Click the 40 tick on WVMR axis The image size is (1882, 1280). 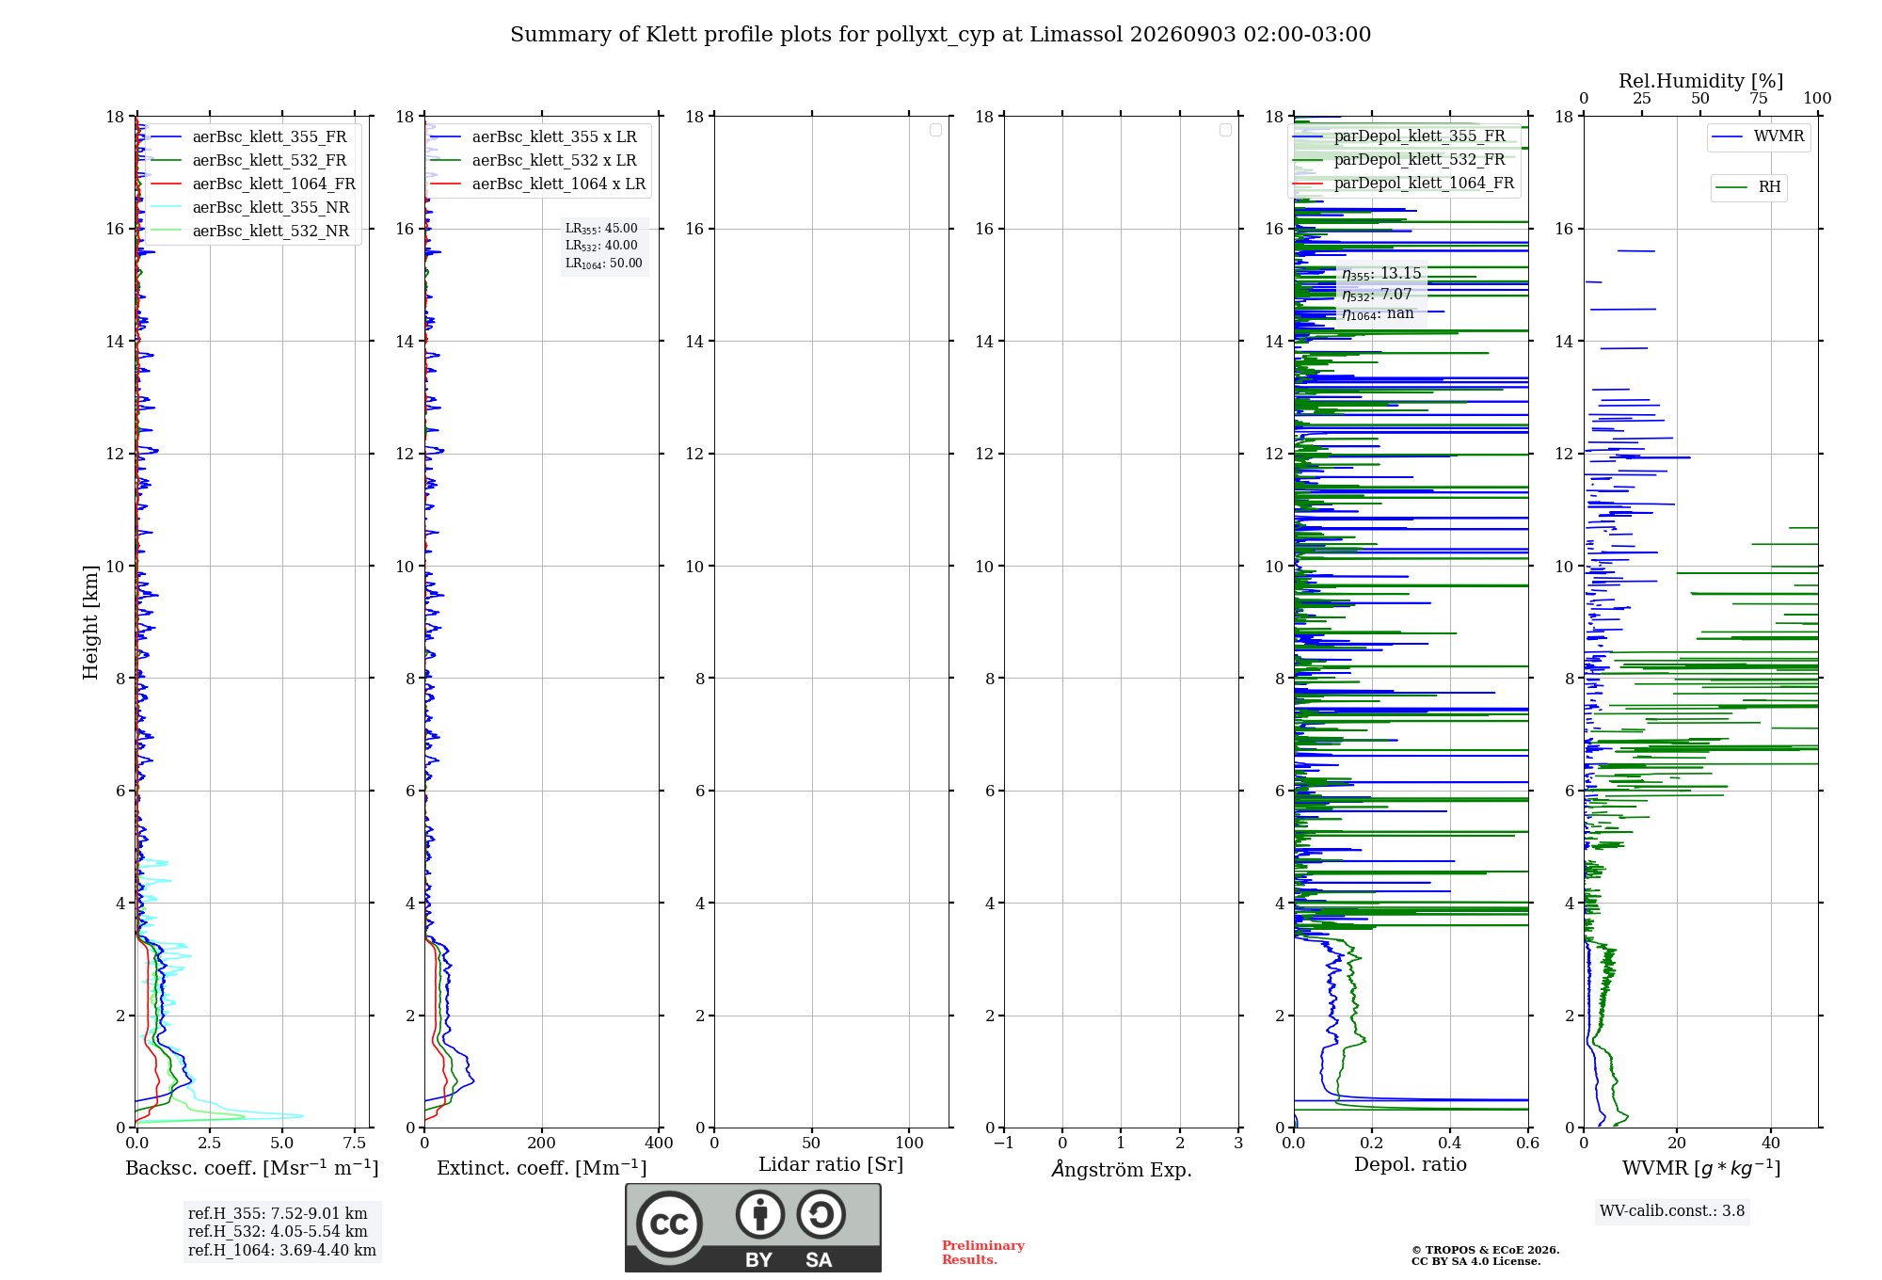pos(1771,1143)
